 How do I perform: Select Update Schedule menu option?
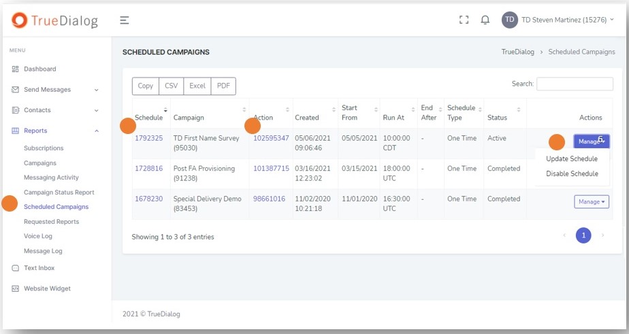click(572, 158)
